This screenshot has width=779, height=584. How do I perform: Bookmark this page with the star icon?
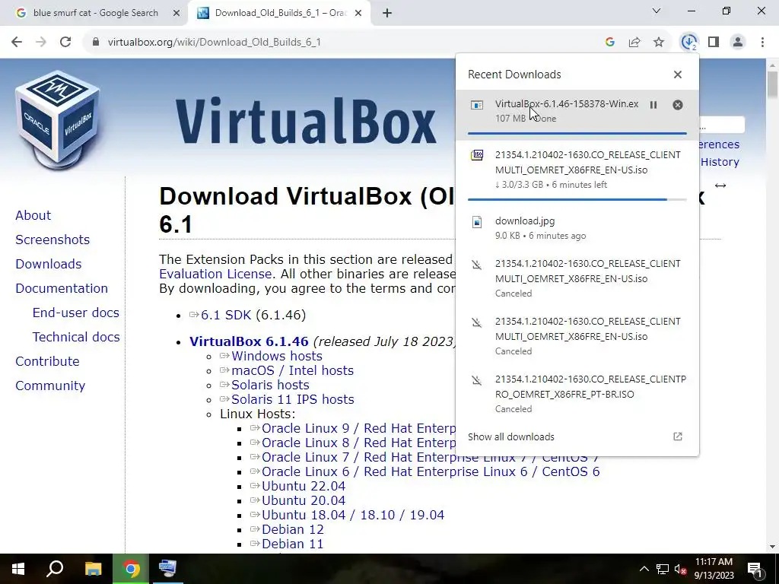click(659, 43)
